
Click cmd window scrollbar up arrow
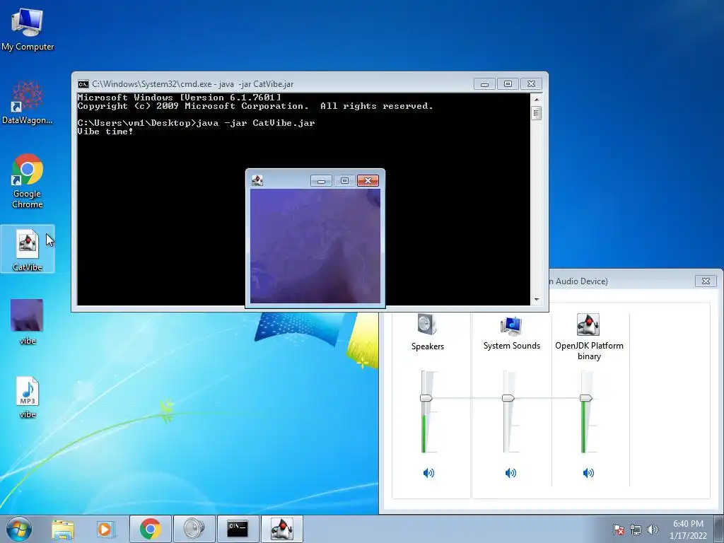536,99
